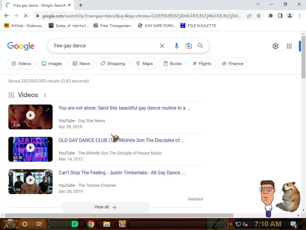
Task: Open the notification center icon
Action: 293,224
